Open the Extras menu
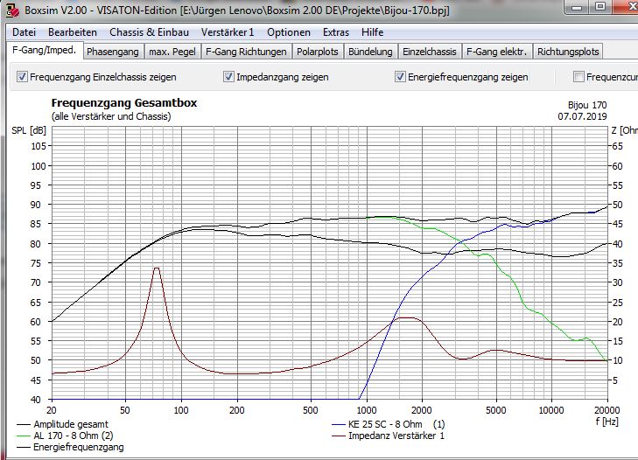The width and height of the screenshot is (638, 460). (x=336, y=32)
